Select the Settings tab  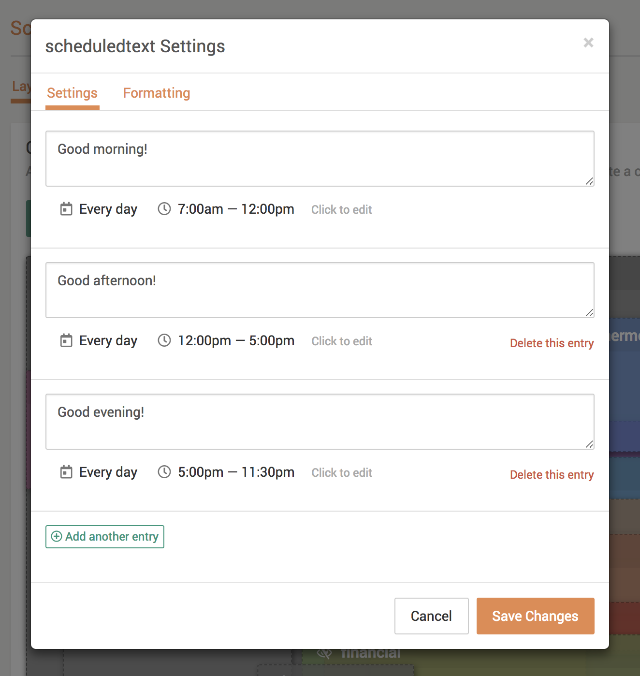point(72,93)
